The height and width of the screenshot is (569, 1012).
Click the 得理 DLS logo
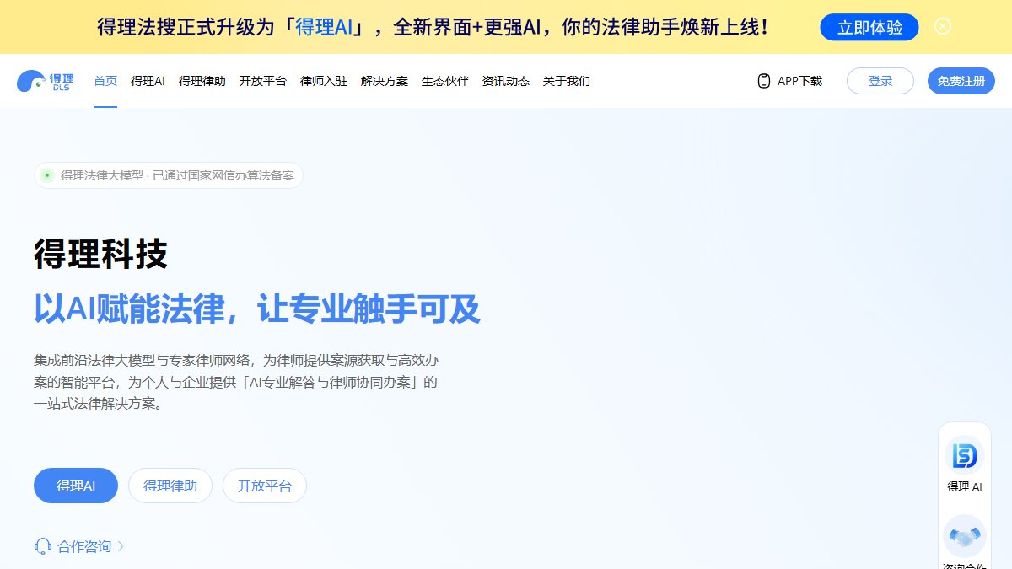pyautogui.click(x=46, y=81)
